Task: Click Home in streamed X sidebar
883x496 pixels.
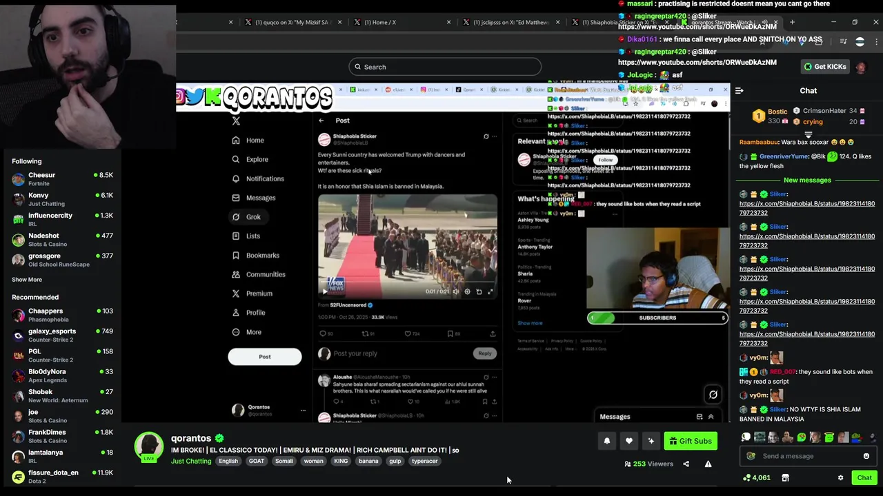Action: coord(248,140)
